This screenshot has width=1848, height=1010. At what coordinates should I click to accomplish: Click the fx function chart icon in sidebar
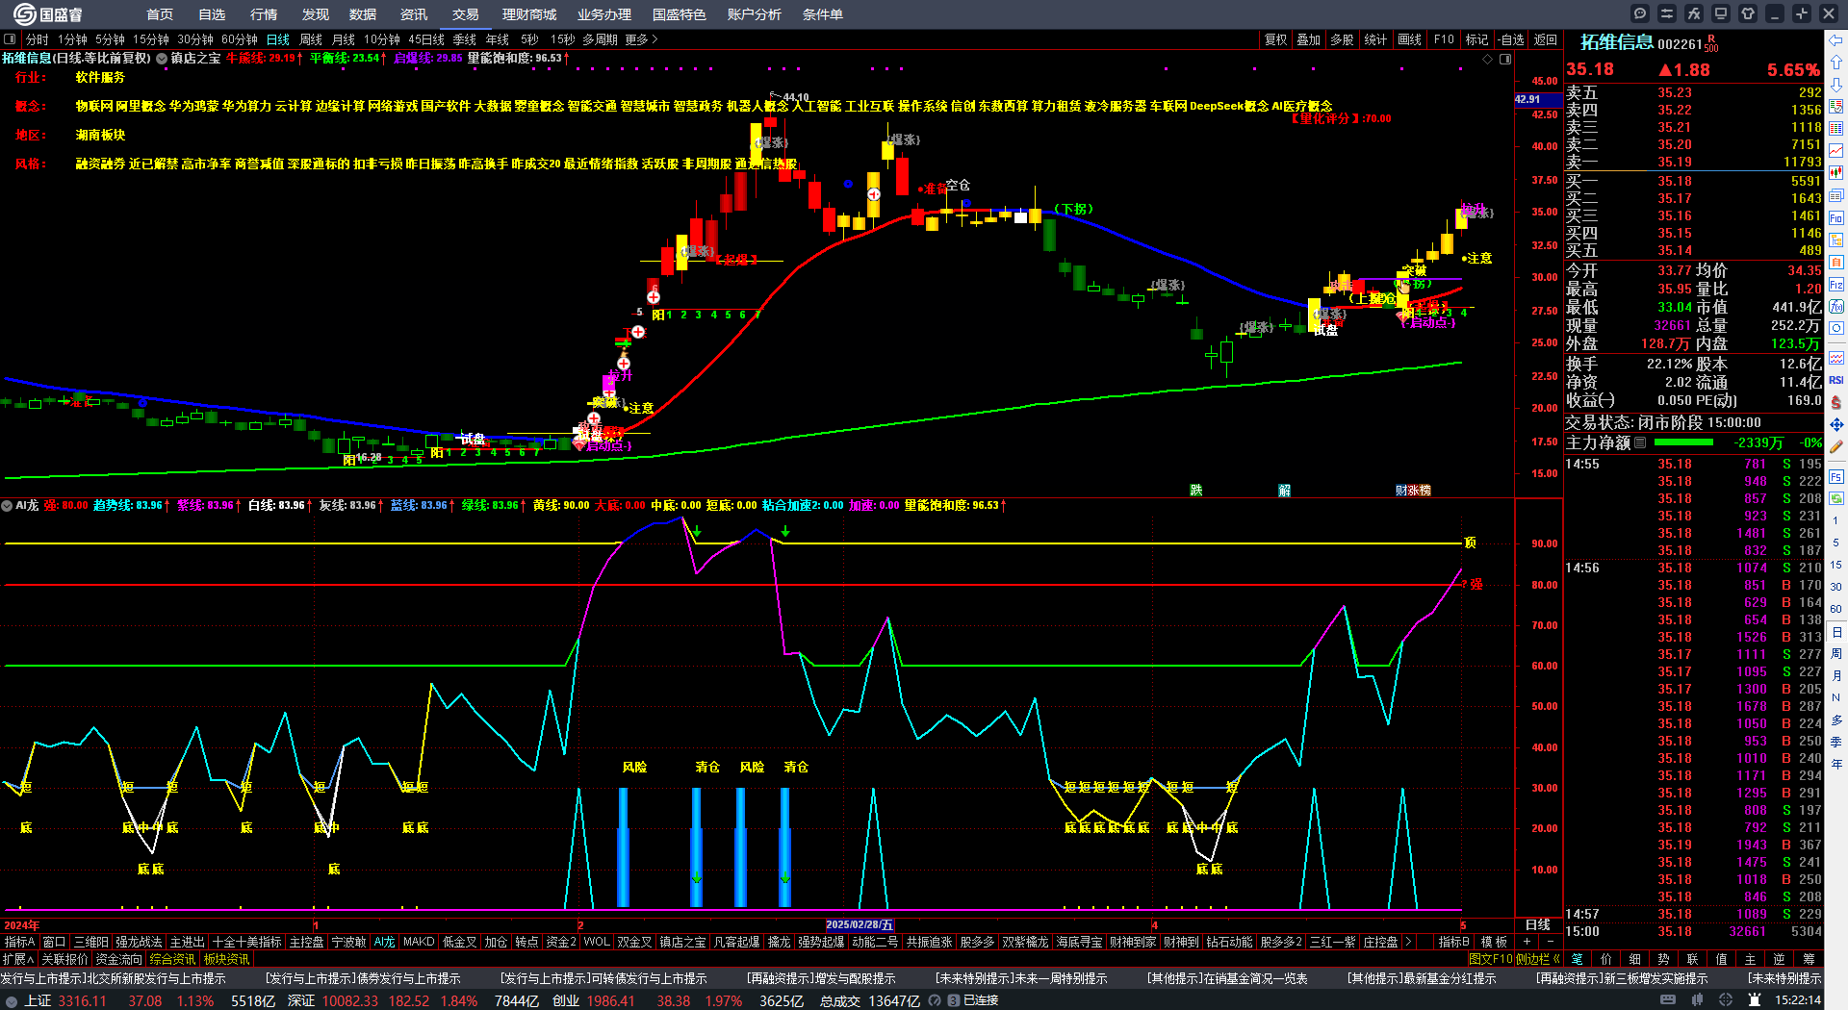click(1836, 307)
